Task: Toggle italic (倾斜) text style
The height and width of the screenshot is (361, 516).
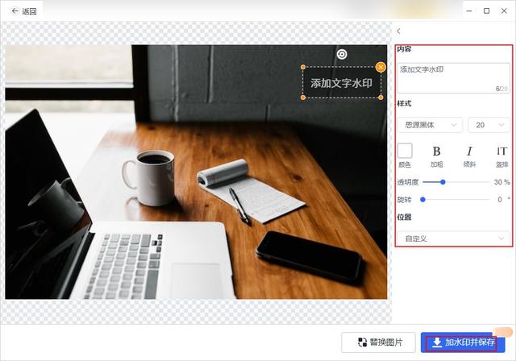Action: (469, 151)
